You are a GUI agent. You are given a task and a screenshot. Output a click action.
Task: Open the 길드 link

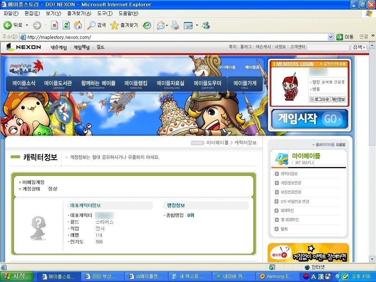101,47
